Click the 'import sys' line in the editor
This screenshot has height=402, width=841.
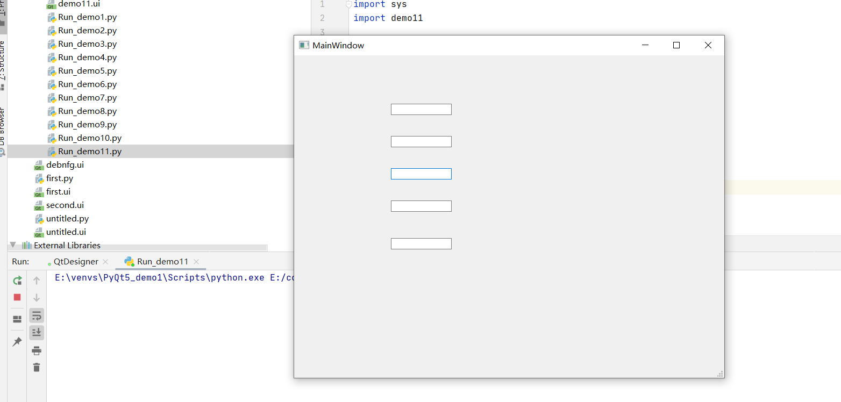point(380,4)
